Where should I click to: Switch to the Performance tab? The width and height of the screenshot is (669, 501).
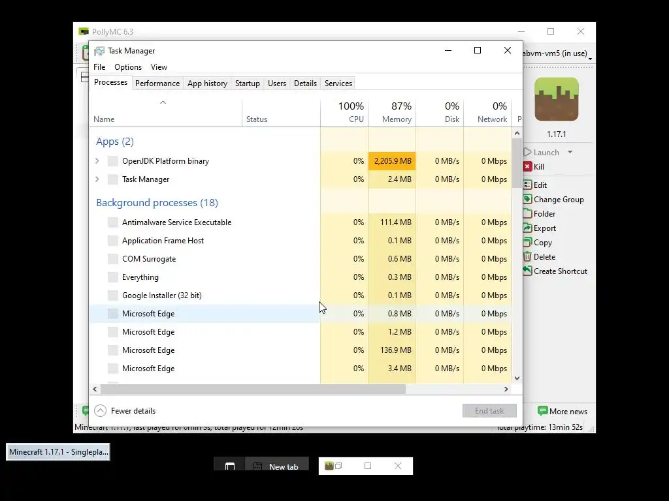[x=157, y=83]
